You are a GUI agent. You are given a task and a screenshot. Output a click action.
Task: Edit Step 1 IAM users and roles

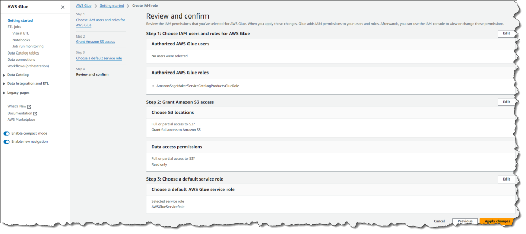pos(506,33)
